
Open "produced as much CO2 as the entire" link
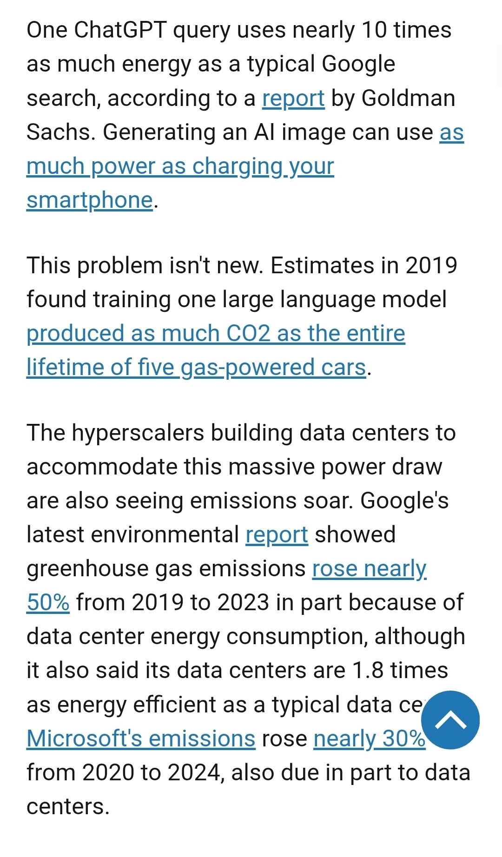click(216, 334)
